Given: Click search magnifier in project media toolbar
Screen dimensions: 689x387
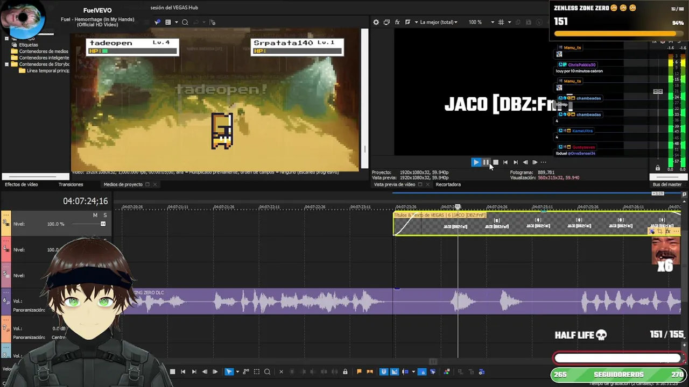Looking at the screenshot, I should (185, 22).
